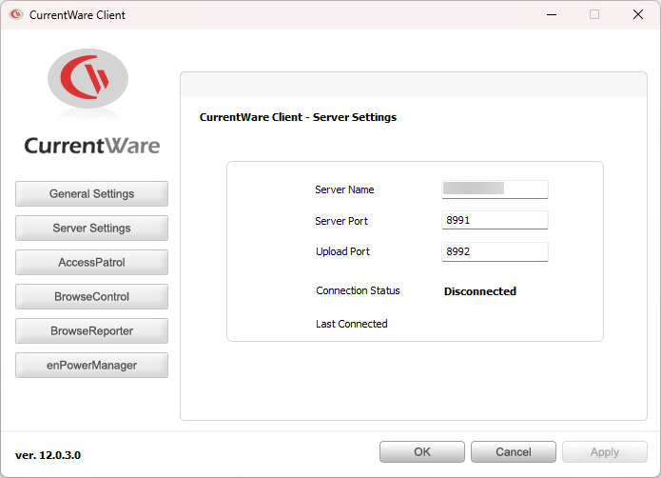661x478 pixels.
Task: Click the greyed-out Apply button
Action: 605,452
